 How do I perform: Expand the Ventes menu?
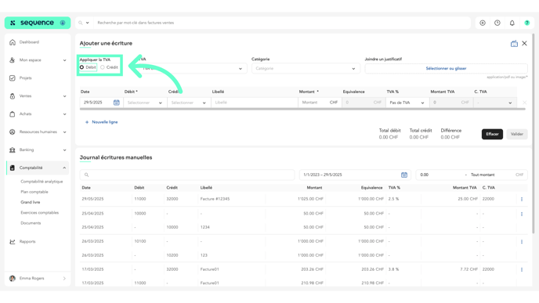(38, 96)
